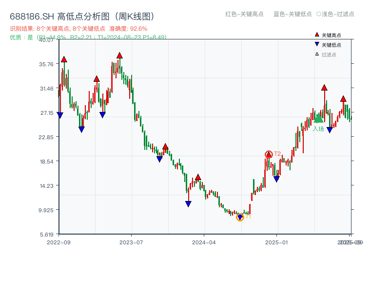Click the hollow 过滤点 triangle icon in legend
Image resolution: width=390 pixels, height=292 pixels.
(x=316, y=54)
